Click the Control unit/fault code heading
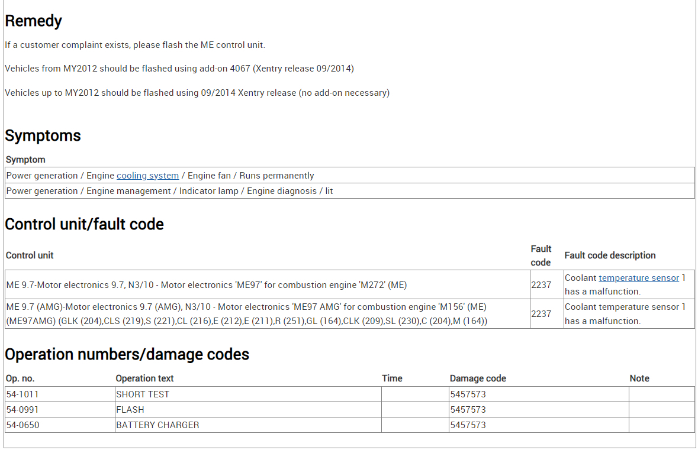 [84, 225]
